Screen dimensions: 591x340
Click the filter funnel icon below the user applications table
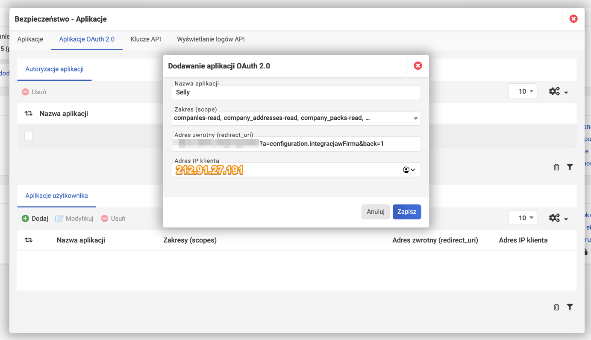point(570,307)
